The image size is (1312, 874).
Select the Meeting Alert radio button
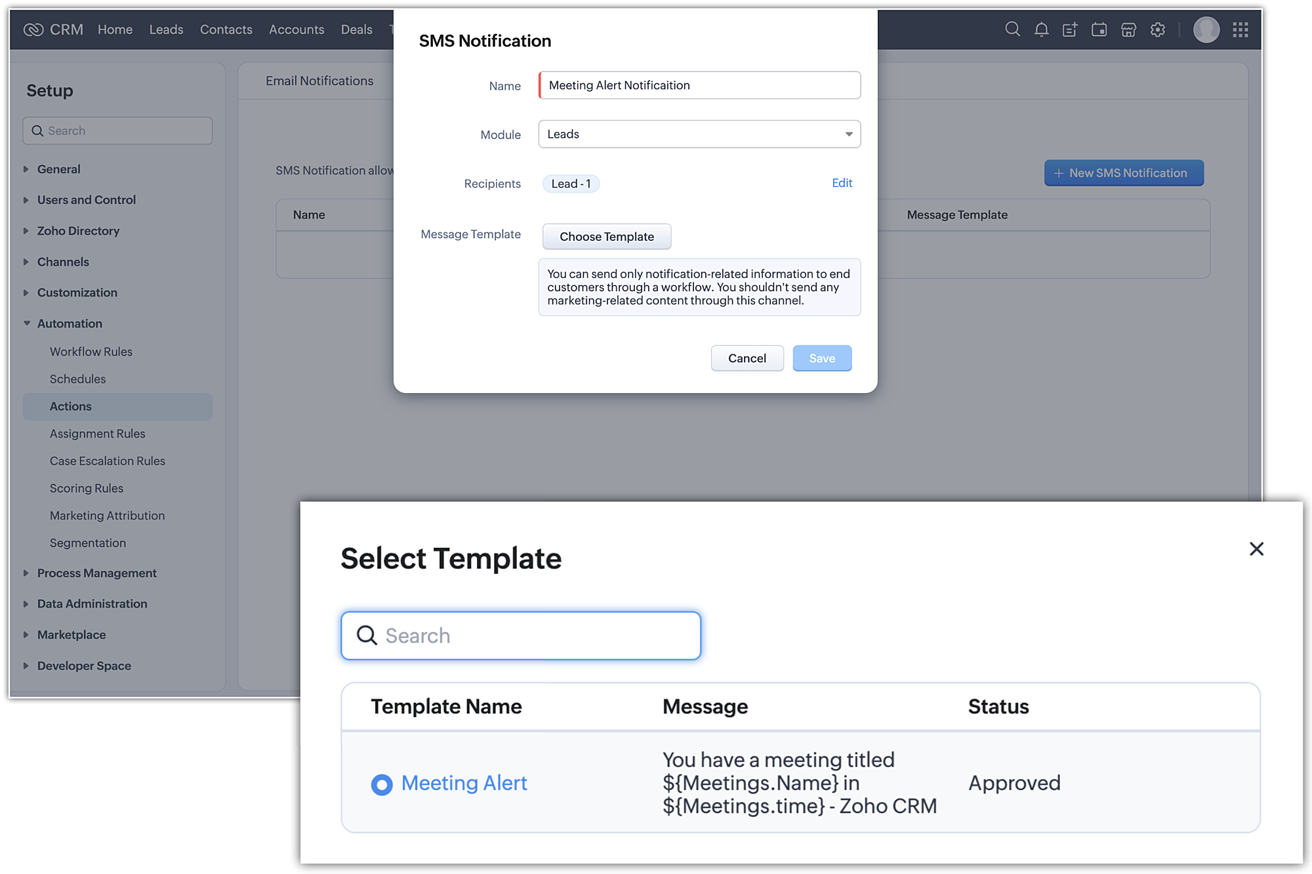click(x=382, y=784)
